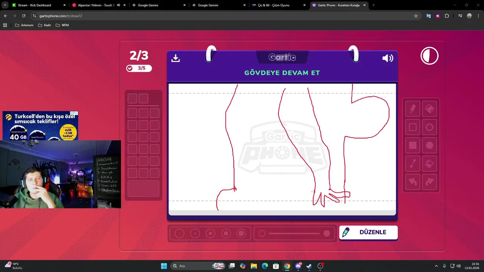Open a new browser tab

[x=374, y=5]
